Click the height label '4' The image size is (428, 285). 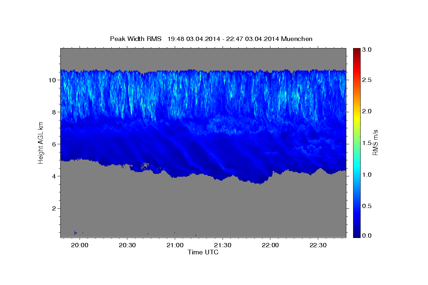[54, 176]
